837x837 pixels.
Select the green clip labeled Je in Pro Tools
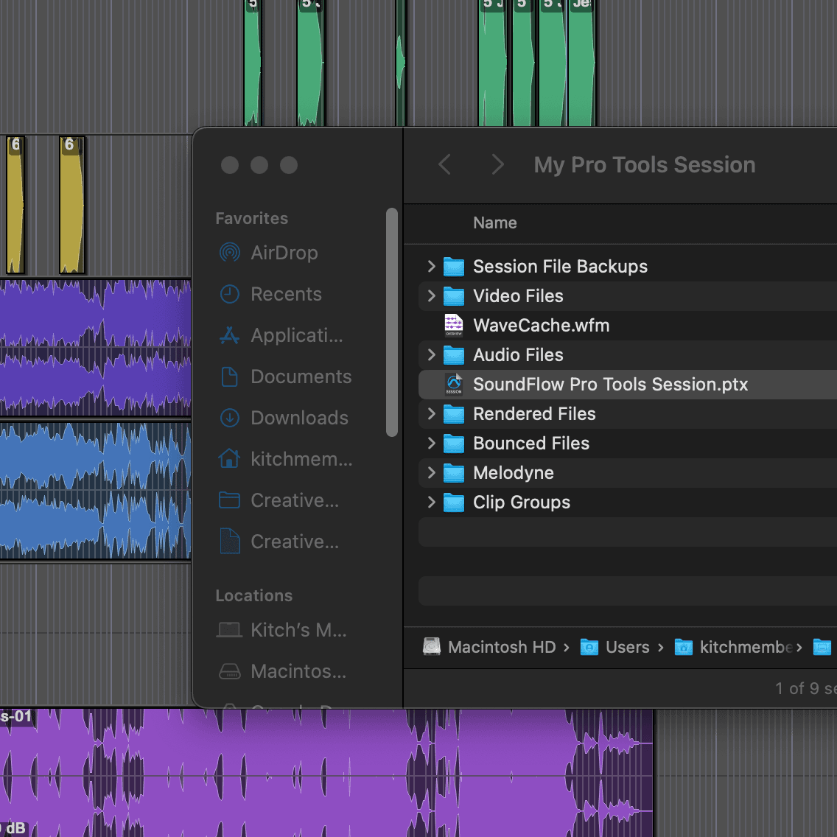point(581,63)
